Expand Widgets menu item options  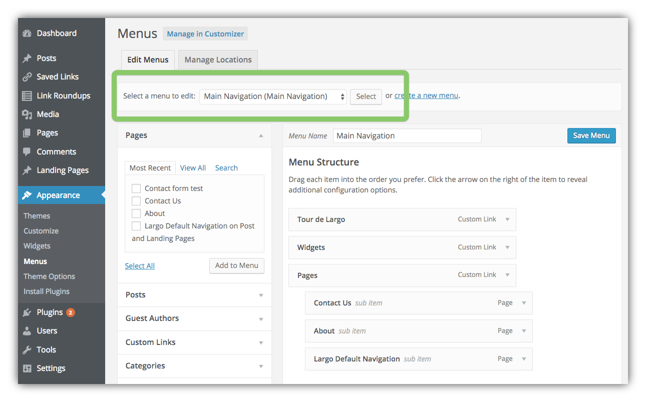[x=507, y=247]
